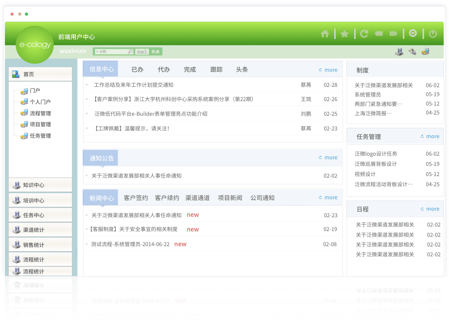Click the e-cology logo
Image resolution: width=449 pixels, height=326 pixels.
click(35, 45)
